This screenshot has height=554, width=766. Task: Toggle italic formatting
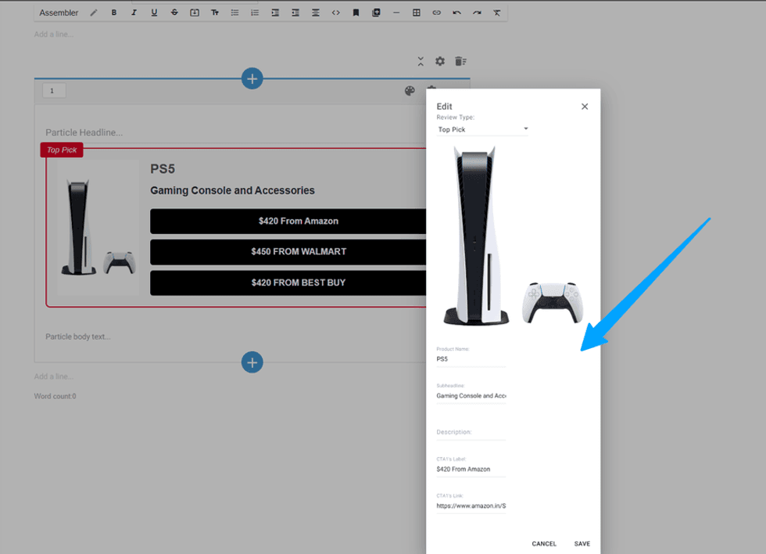(x=134, y=13)
